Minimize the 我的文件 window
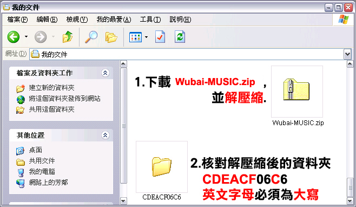Image resolution: width=356 pixels, height=207 pixels. coord(329,8)
